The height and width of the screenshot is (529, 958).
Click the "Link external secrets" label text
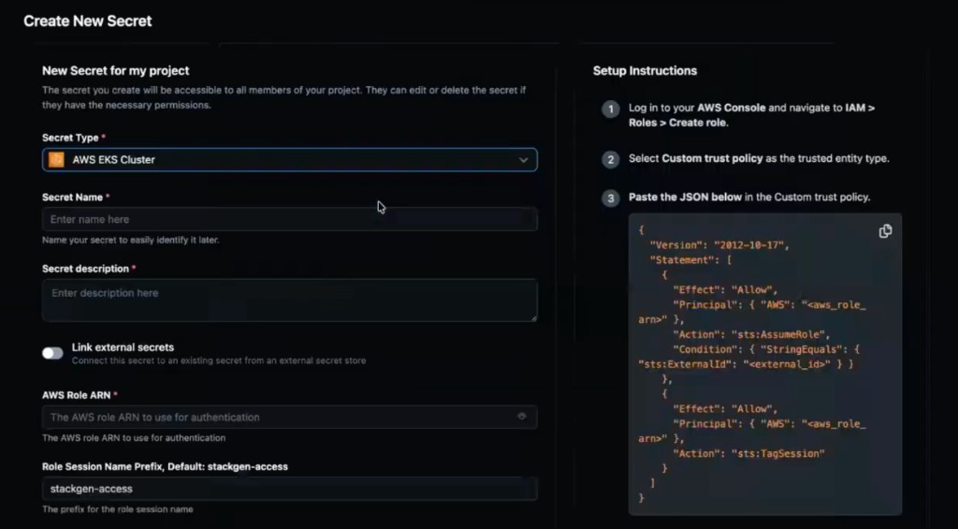tap(123, 346)
